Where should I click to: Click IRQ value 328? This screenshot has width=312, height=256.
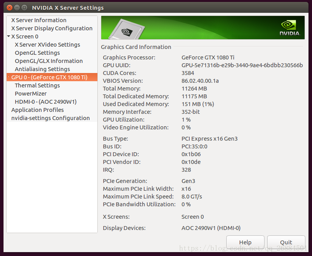(x=186, y=170)
